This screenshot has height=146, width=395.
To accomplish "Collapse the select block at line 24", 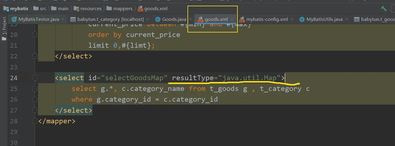I will tap(35, 78).
